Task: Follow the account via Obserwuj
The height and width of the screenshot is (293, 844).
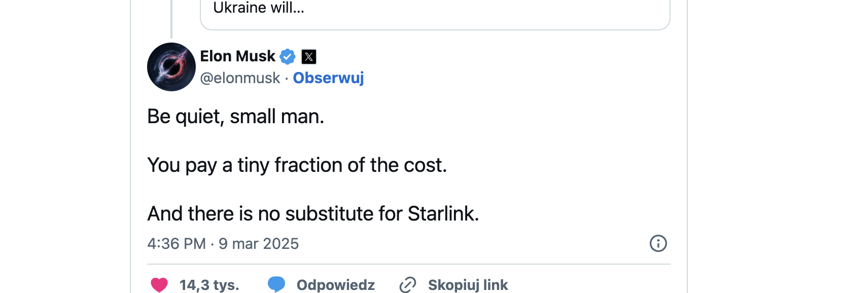Action: click(x=328, y=78)
